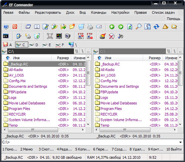The height and width of the screenshot is (162, 185).
Task: Click in the C:\> command line field
Action: tap(92, 142)
